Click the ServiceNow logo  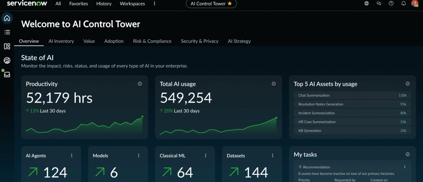click(x=27, y=4)
